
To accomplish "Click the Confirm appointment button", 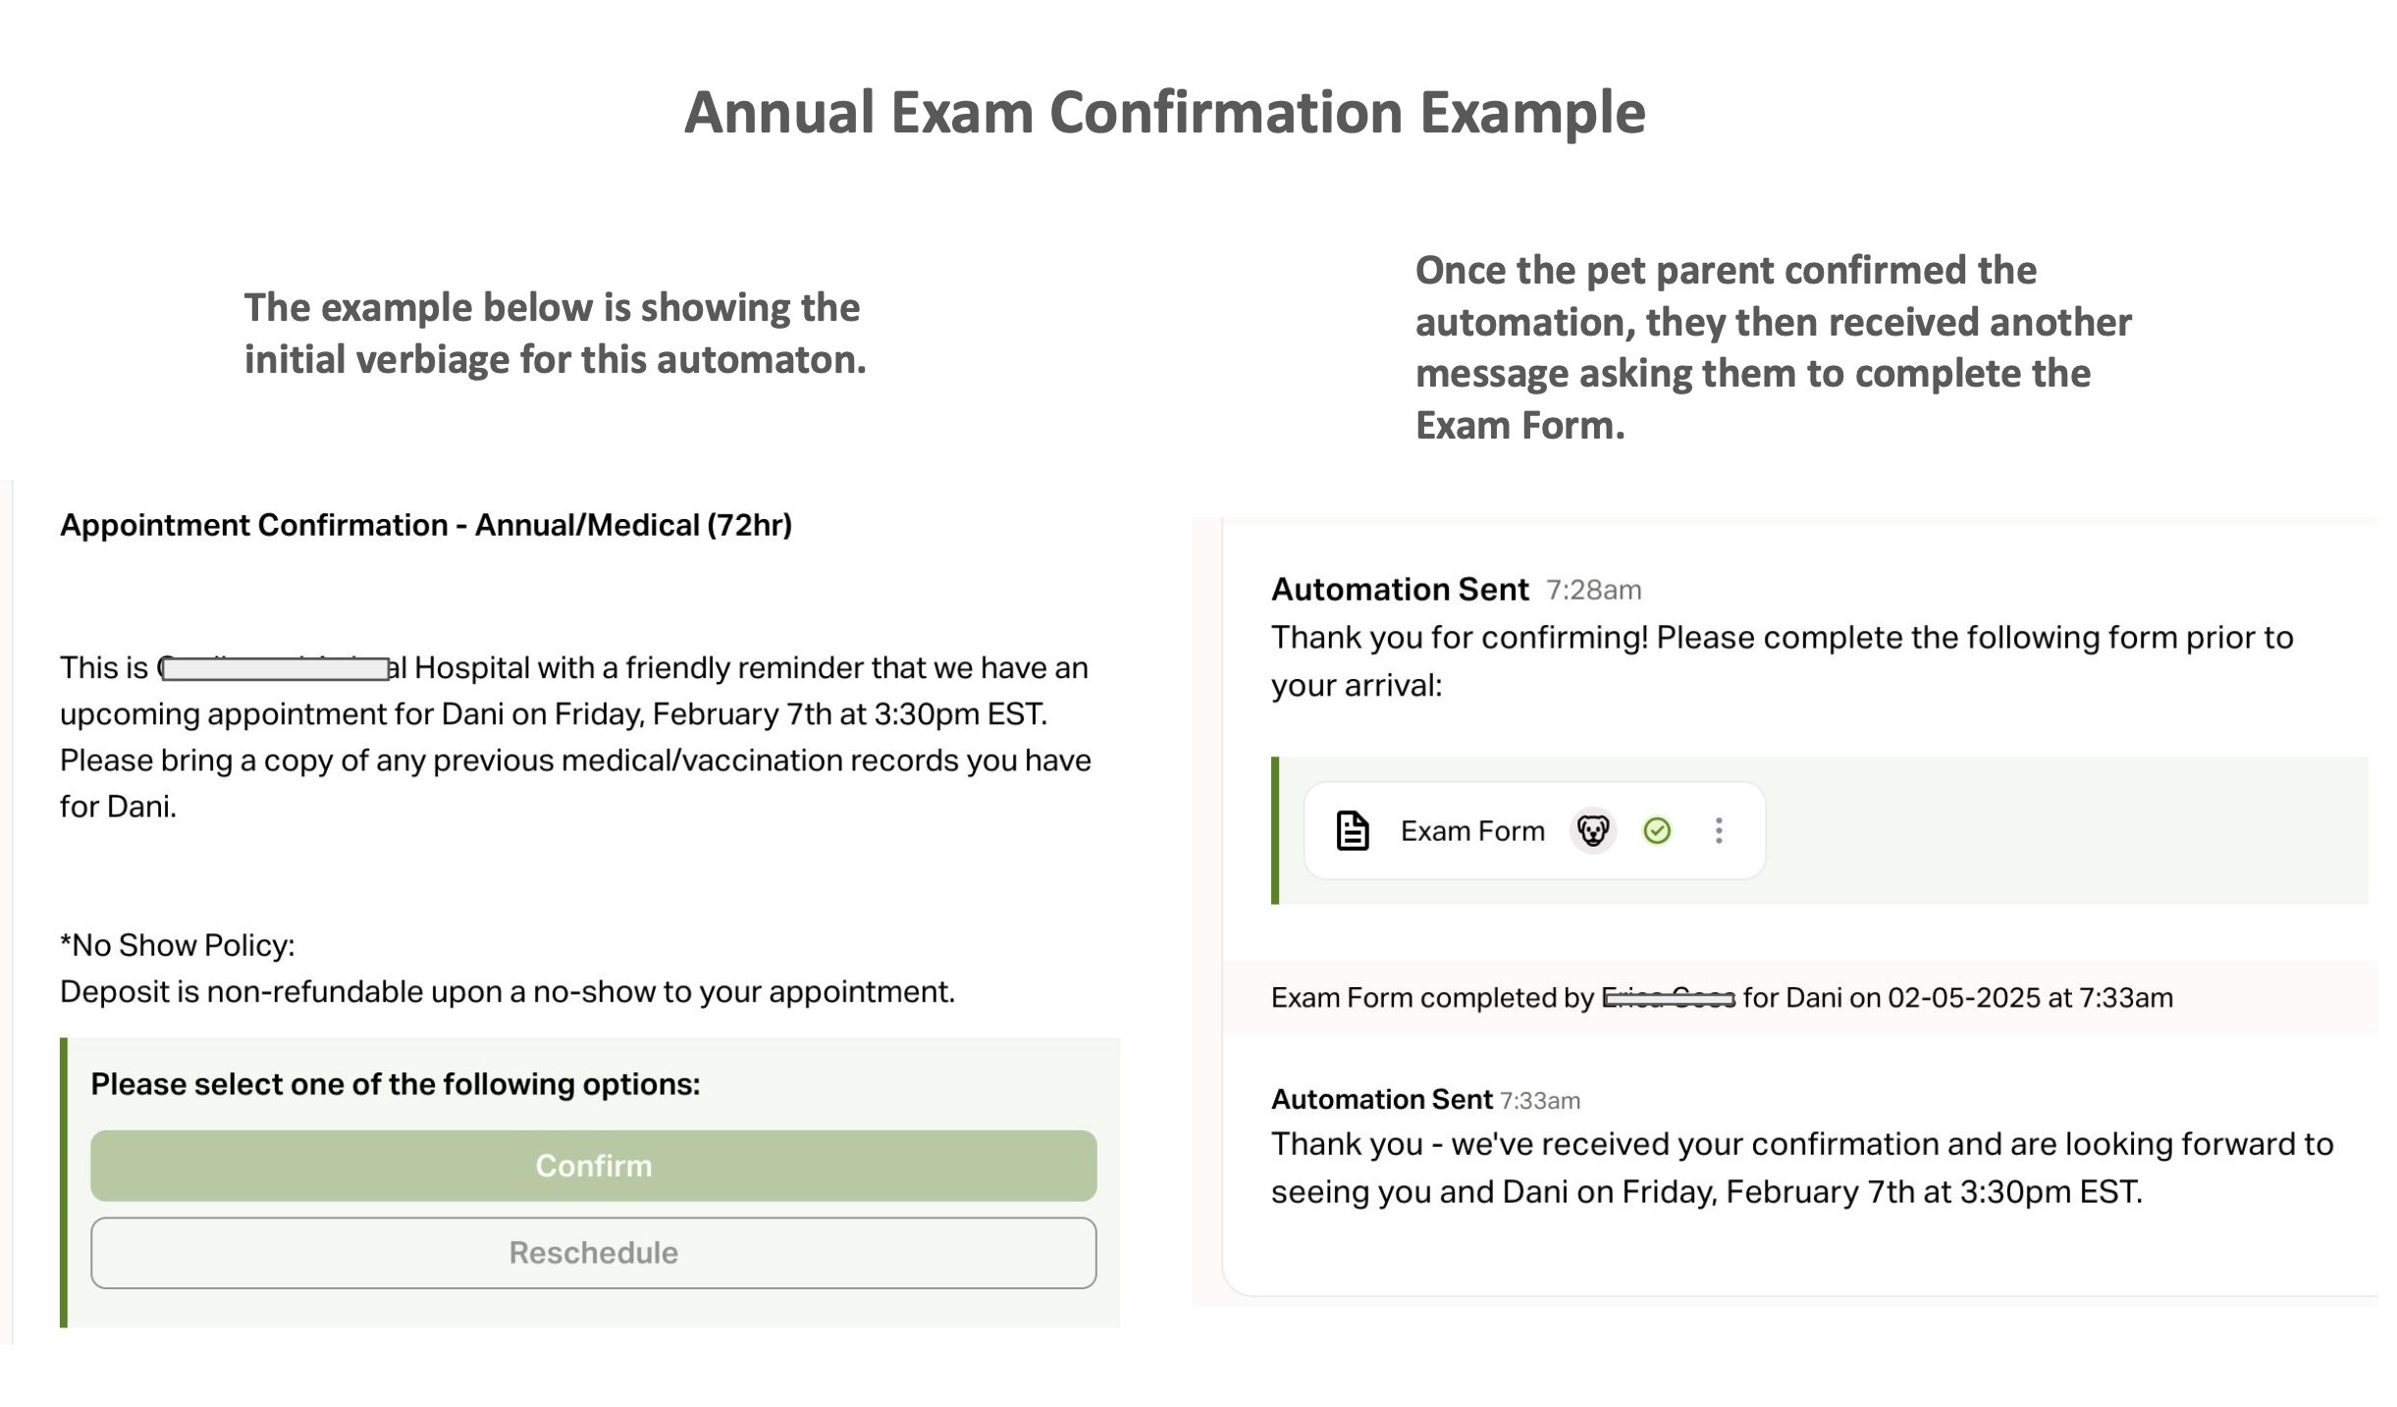I will pos(593,1166).
